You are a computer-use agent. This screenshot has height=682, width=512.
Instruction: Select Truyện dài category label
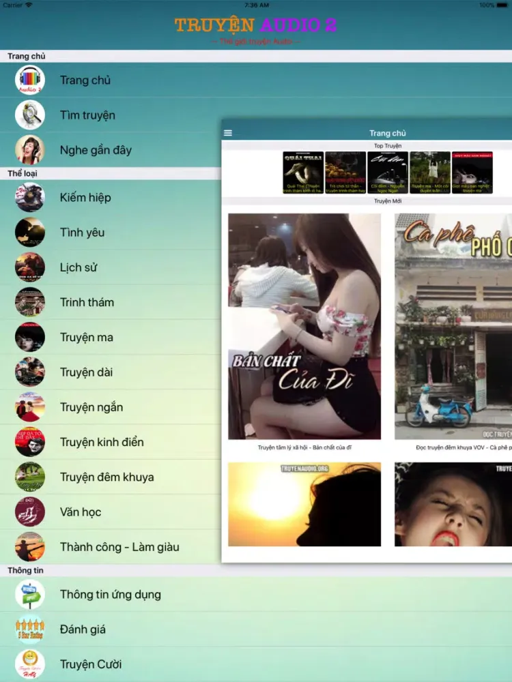(86, 372)
